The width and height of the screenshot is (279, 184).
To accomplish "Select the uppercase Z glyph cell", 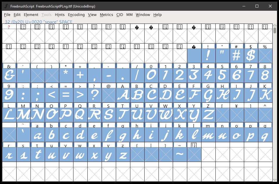I will tap(208, 115).
